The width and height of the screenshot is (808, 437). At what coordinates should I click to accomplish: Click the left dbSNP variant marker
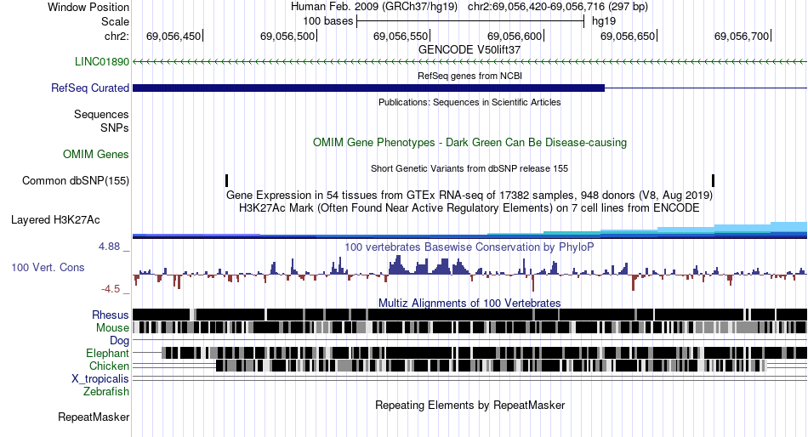(x=227, y=181)
